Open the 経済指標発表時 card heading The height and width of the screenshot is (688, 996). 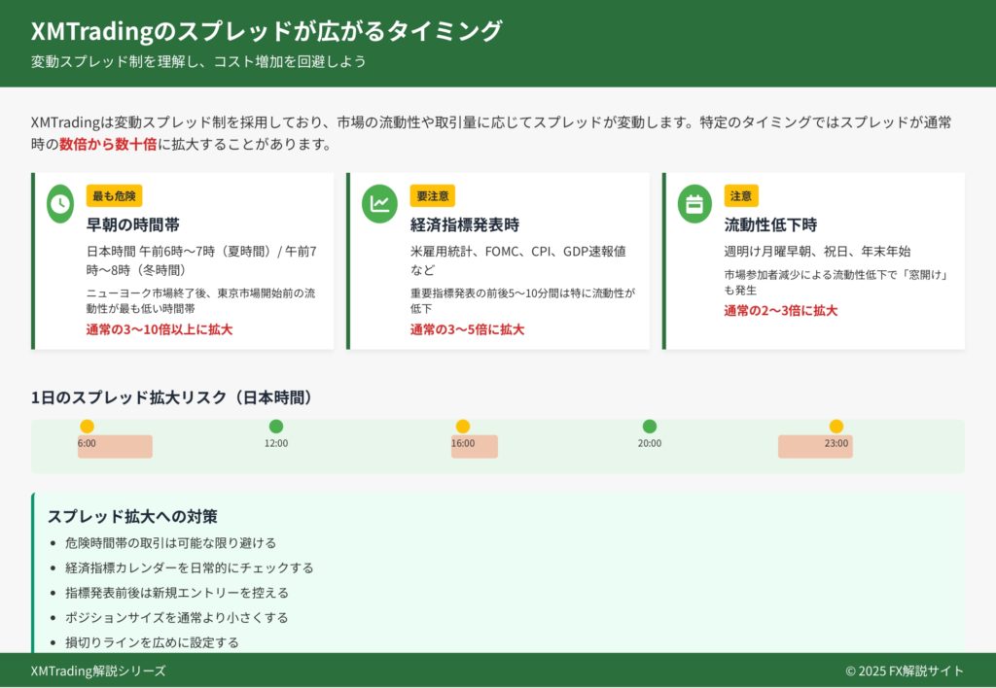click(464, 225)
